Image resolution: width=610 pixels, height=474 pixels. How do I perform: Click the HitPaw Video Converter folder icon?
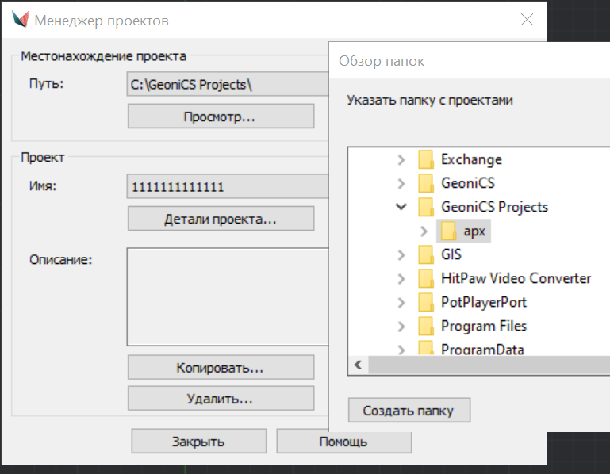coord(426,278)
